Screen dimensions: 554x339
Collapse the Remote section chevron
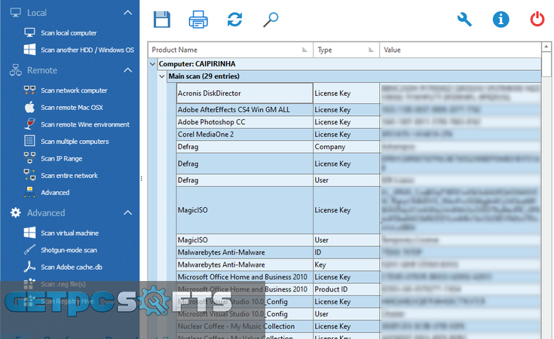tap(128, 70)
